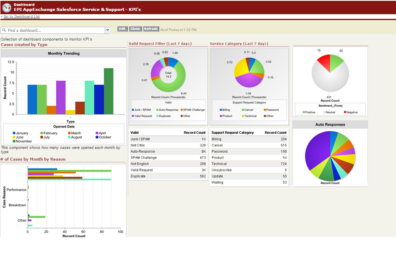Click the Sentiment Tone pie chart

[x=330, y=73]
